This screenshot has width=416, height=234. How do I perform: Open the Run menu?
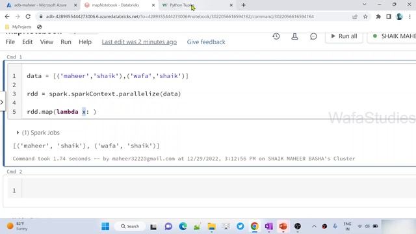pyautogui.click(x=66, y=42)
